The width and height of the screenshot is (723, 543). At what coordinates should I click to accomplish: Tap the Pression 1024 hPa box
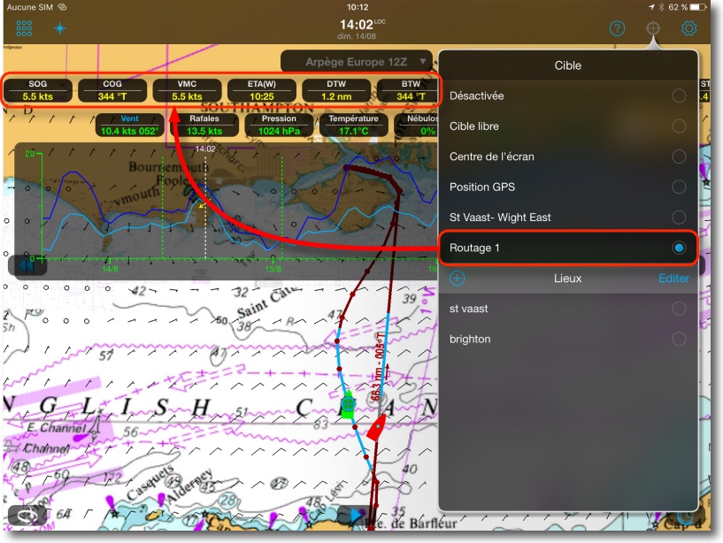[x=279, y=125]
